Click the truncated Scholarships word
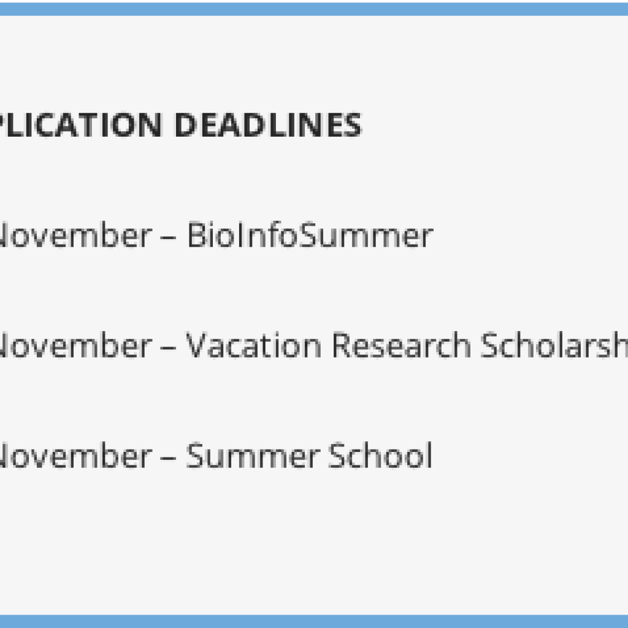This screenshot has width=628, height=628. click(x=554, y=346)
